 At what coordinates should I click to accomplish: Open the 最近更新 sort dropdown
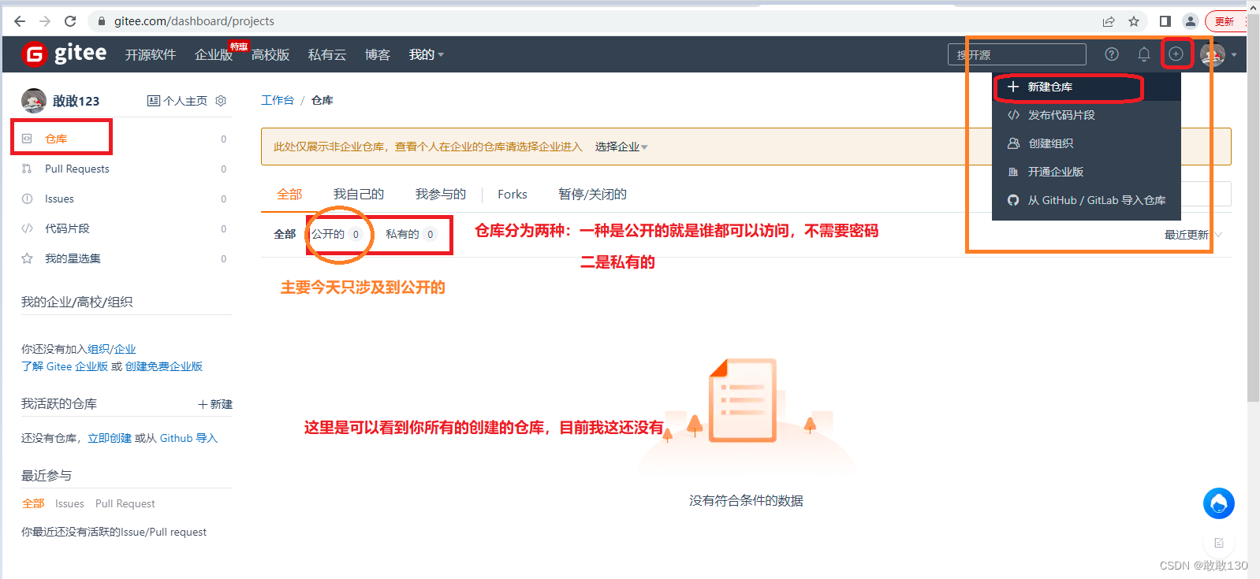click(1193, 235)
